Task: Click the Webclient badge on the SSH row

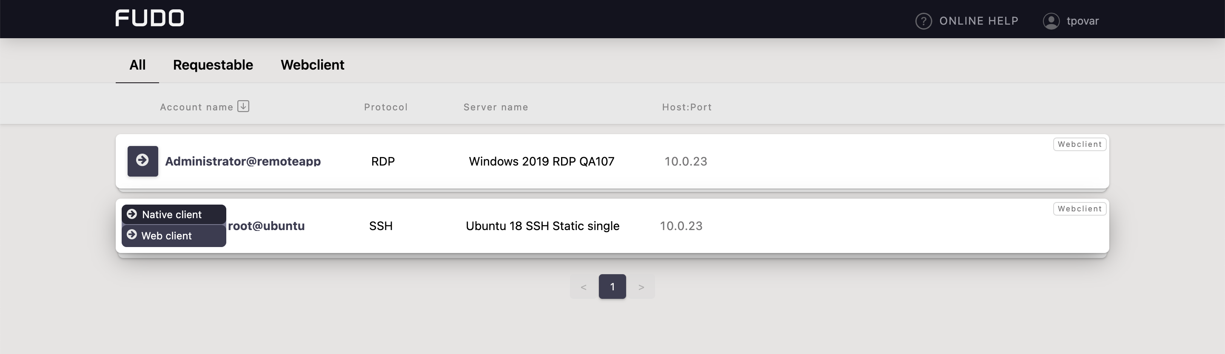Action: (1080, 209)
